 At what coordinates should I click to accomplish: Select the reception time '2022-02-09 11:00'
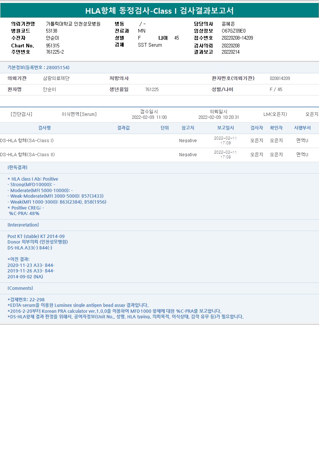point(149,117)
